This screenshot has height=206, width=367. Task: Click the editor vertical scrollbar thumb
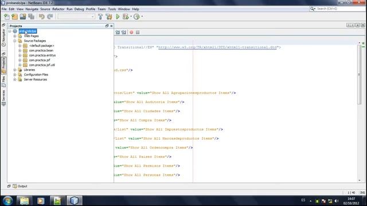point(360,75)
